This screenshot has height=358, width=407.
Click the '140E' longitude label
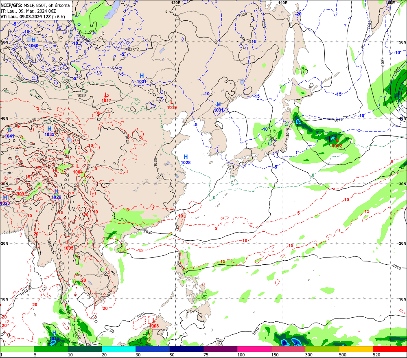coord(283,2)
